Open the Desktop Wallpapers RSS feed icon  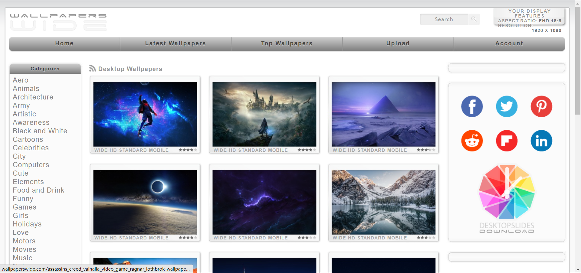coord(92,69)
